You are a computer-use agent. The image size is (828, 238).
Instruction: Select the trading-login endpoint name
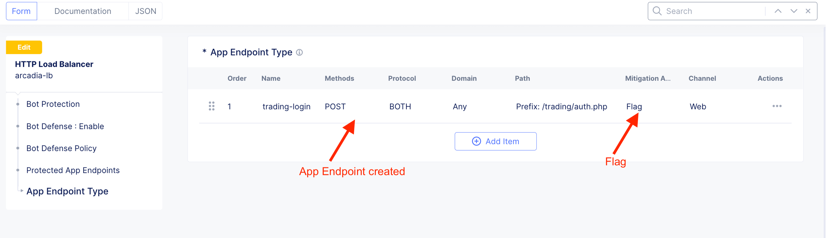tap(286, 107)
